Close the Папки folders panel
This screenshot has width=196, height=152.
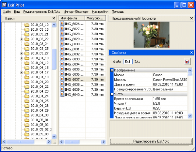click(x=54, y=18)
